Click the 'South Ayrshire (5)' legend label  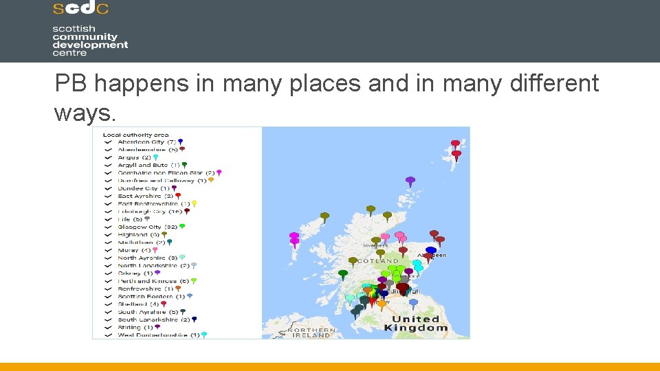[x=148, y=312]
